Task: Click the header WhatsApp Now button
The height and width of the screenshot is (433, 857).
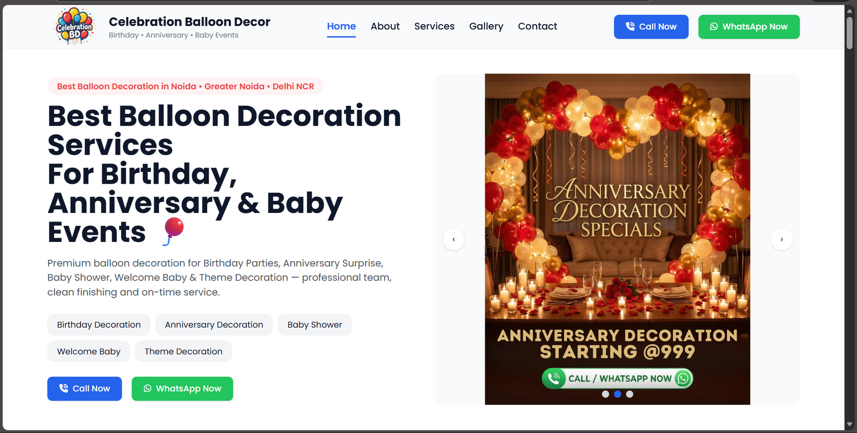Action: click(x=749, y=27)
